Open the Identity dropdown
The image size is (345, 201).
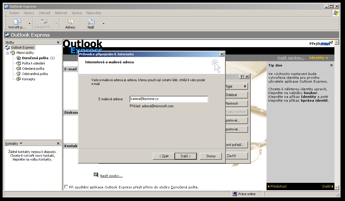(x=319, y=58)
